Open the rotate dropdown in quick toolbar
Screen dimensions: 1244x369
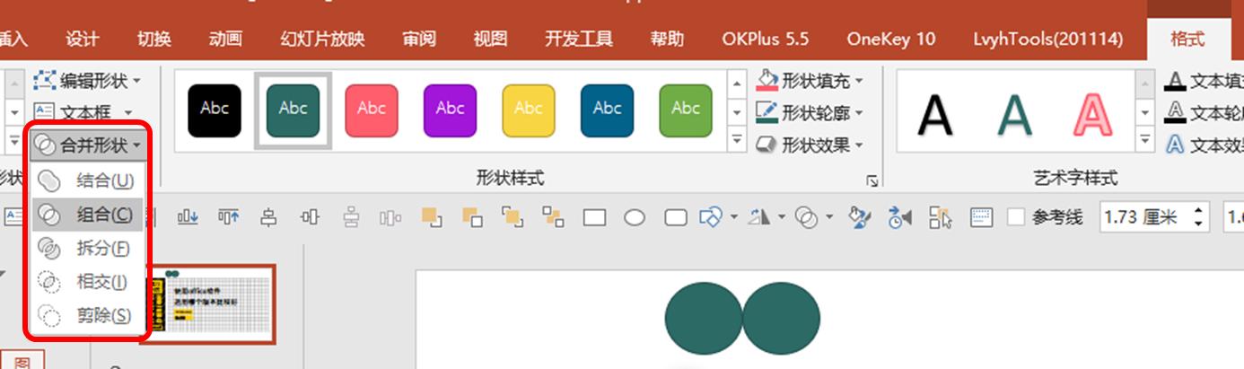[783, 217]
